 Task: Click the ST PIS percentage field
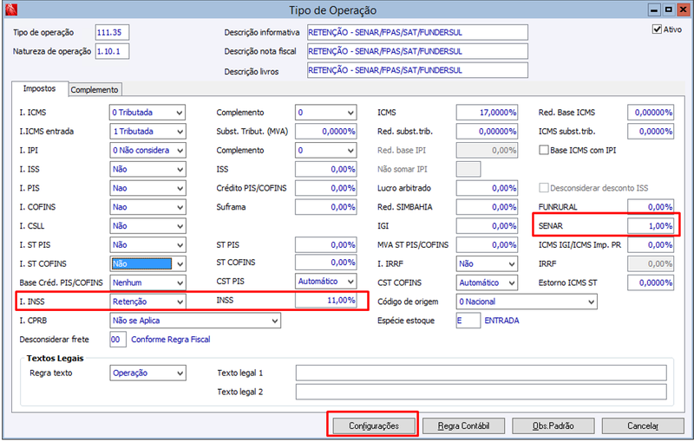[x=326, y=245]
